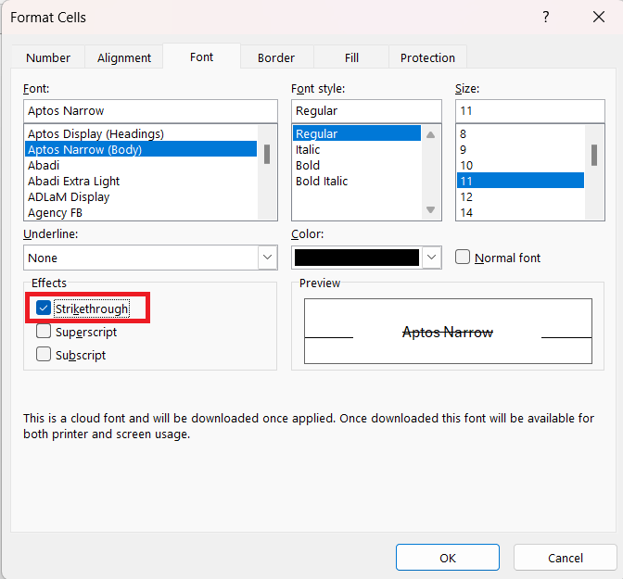The width and height of the screenshot is (623, 579).
Task: Enable the Superscript effect
Action: (x=44, y=331)
